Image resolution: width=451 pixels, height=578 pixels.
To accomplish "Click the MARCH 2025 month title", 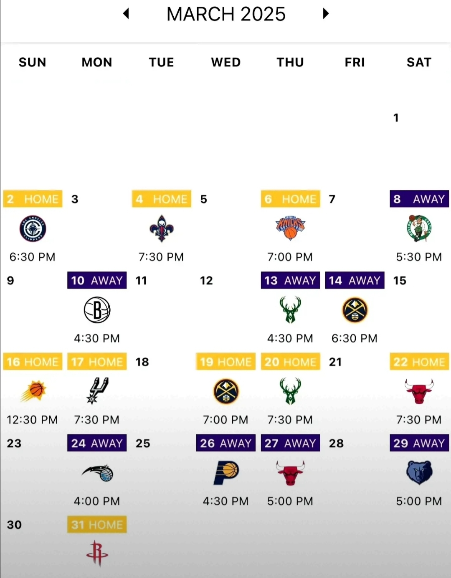I will pos(226,14).
